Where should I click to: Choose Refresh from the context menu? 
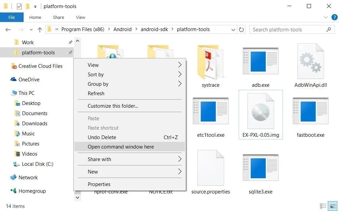pyautogui.click(x=130, y=94)
